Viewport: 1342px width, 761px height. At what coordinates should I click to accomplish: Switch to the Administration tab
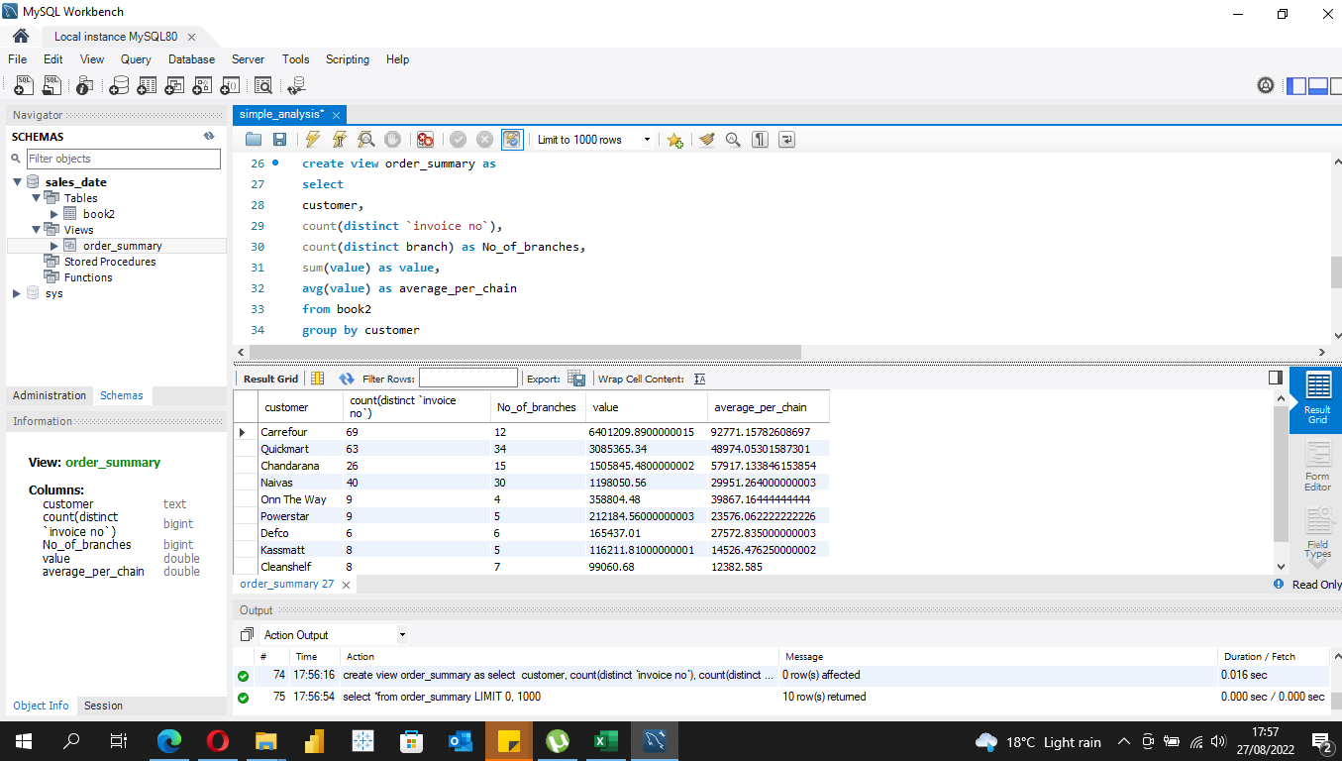(x=49, y=395)
